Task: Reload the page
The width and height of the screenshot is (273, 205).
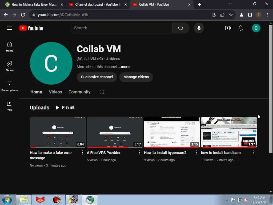Action: point(23,15)
